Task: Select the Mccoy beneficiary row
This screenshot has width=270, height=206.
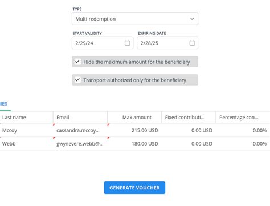Action: tap(135, 130)
